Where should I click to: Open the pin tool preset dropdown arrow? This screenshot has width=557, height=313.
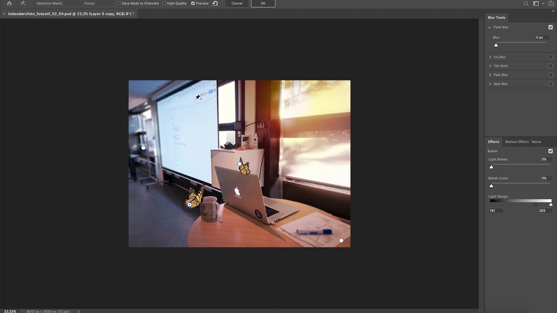click(30, 3)
